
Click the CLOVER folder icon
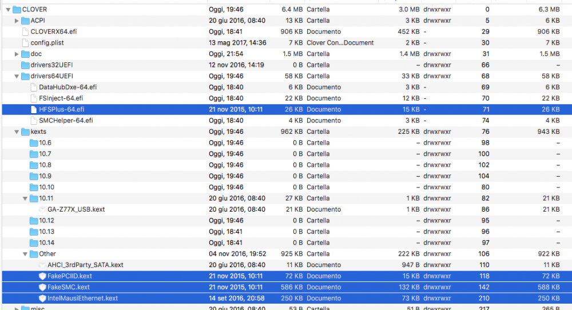coord(17,10)
